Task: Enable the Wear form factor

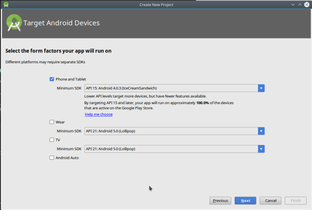Action: pos(52,122)
